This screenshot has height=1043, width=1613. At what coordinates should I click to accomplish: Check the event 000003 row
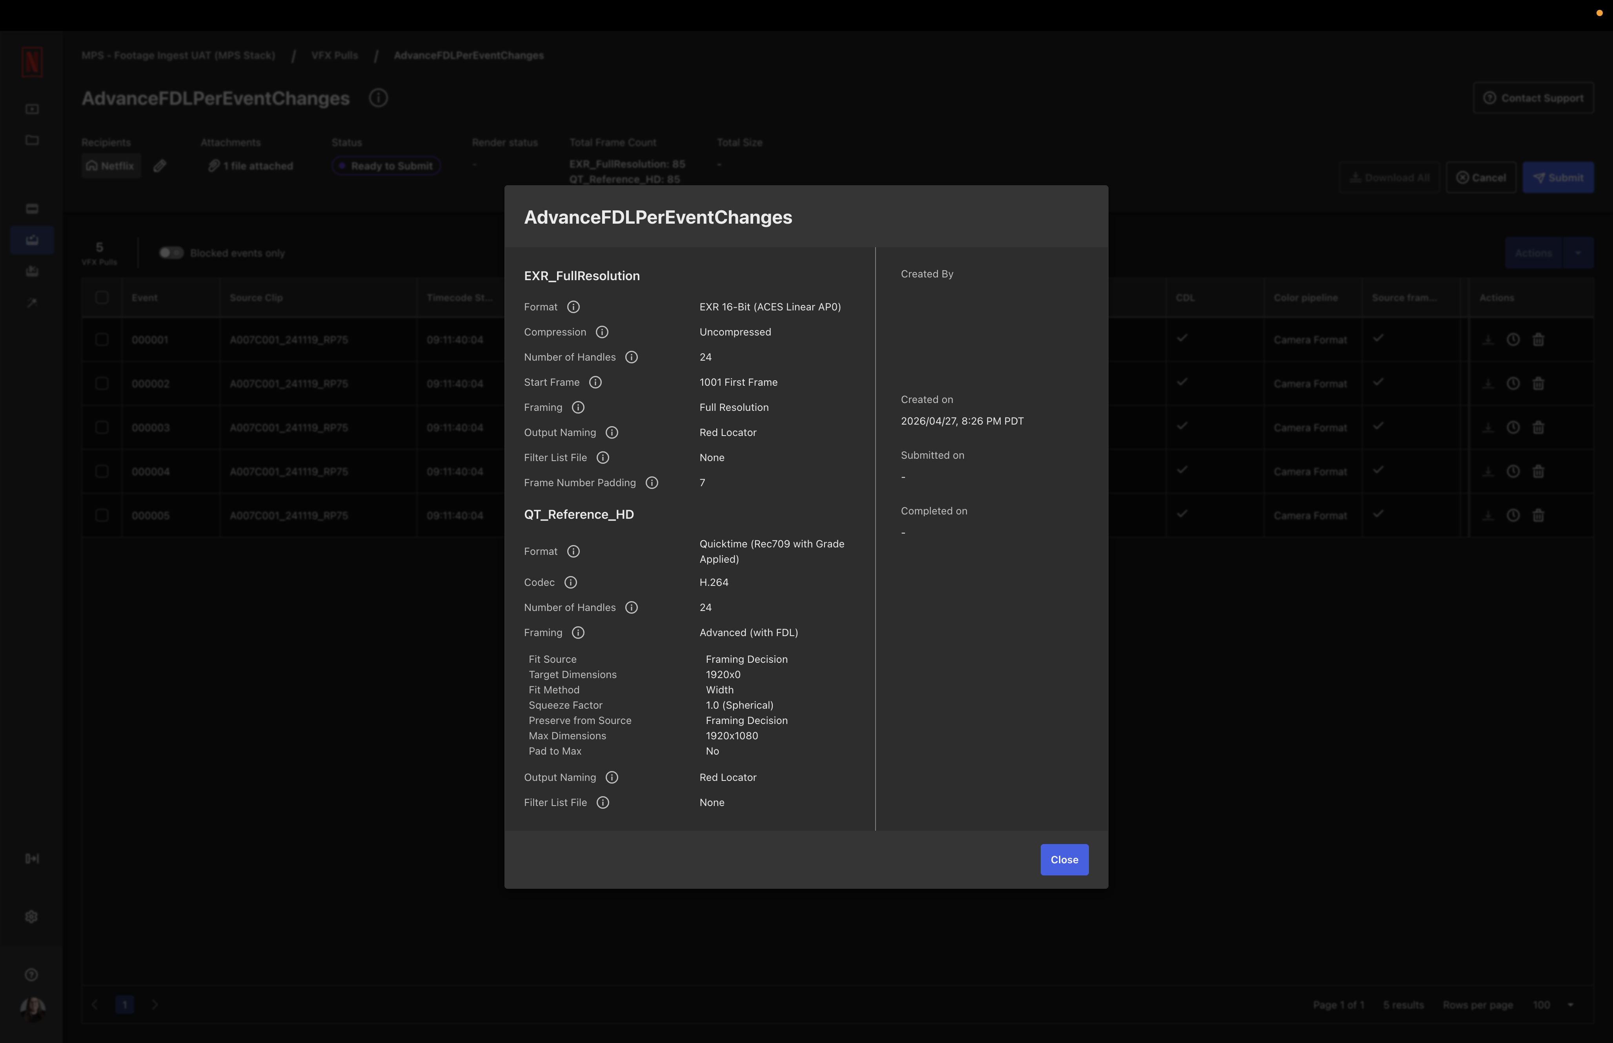pos(102,427)
